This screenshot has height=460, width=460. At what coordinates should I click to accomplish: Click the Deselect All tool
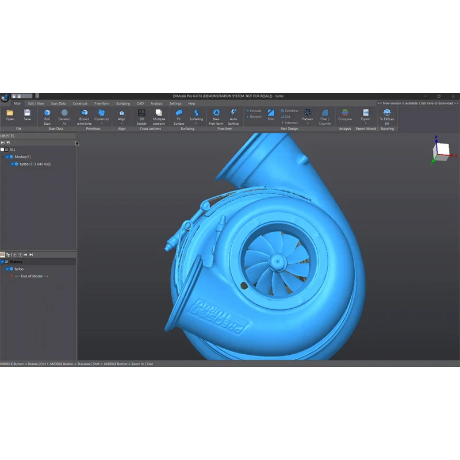pyautogui.click(x=64, y=117)
